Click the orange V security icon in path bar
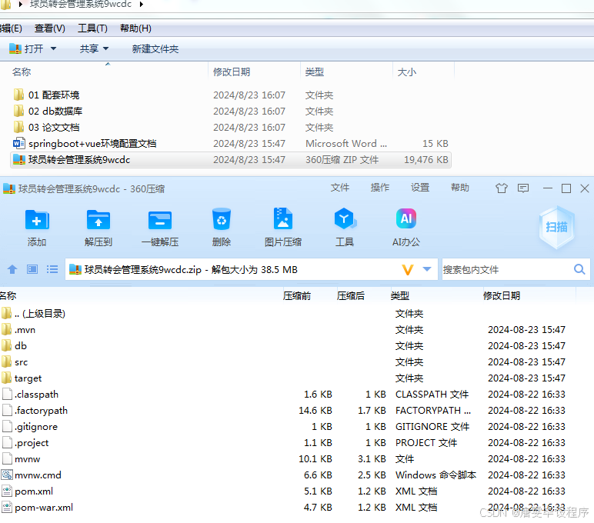The image size is (594, 523). 408,270
